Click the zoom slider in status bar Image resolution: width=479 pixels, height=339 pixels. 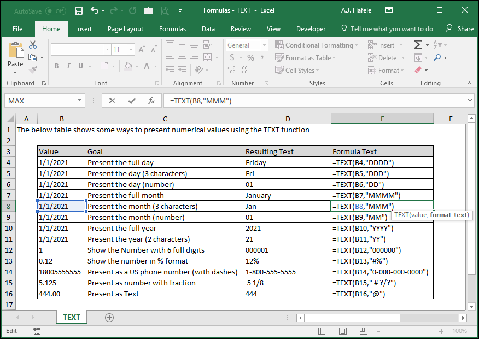(x=410, y=331)
